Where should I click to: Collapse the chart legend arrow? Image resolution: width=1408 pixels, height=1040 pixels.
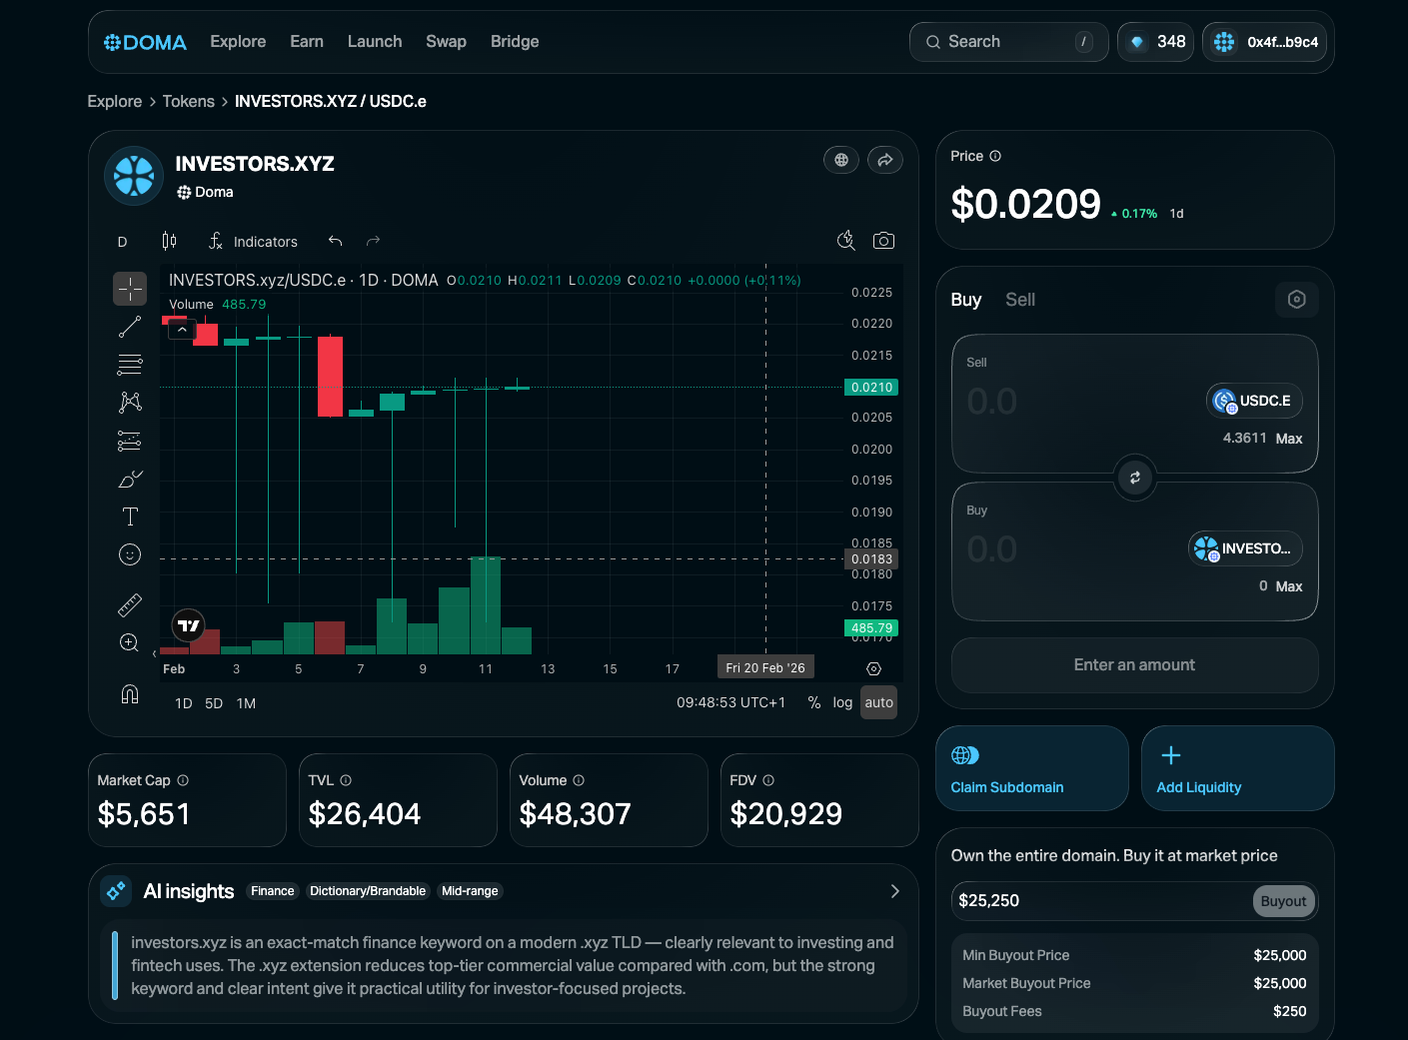(x=182, y=330)
